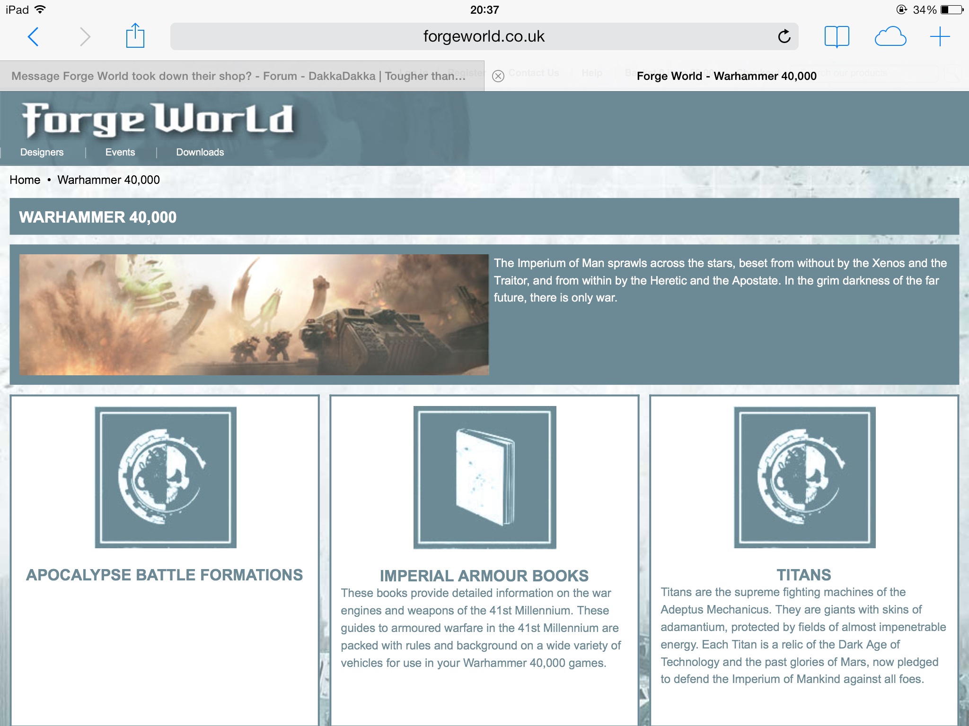Open the Imperial Armour Books heading link
This screenshot has height=726, width=969.
pos(484,576)
